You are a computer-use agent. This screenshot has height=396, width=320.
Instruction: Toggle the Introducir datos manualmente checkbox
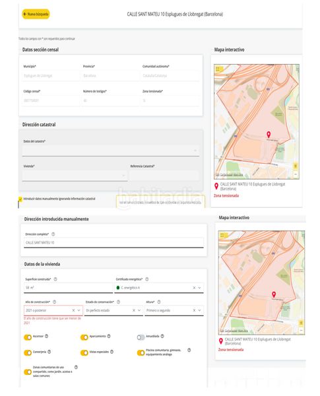point(20,199)
